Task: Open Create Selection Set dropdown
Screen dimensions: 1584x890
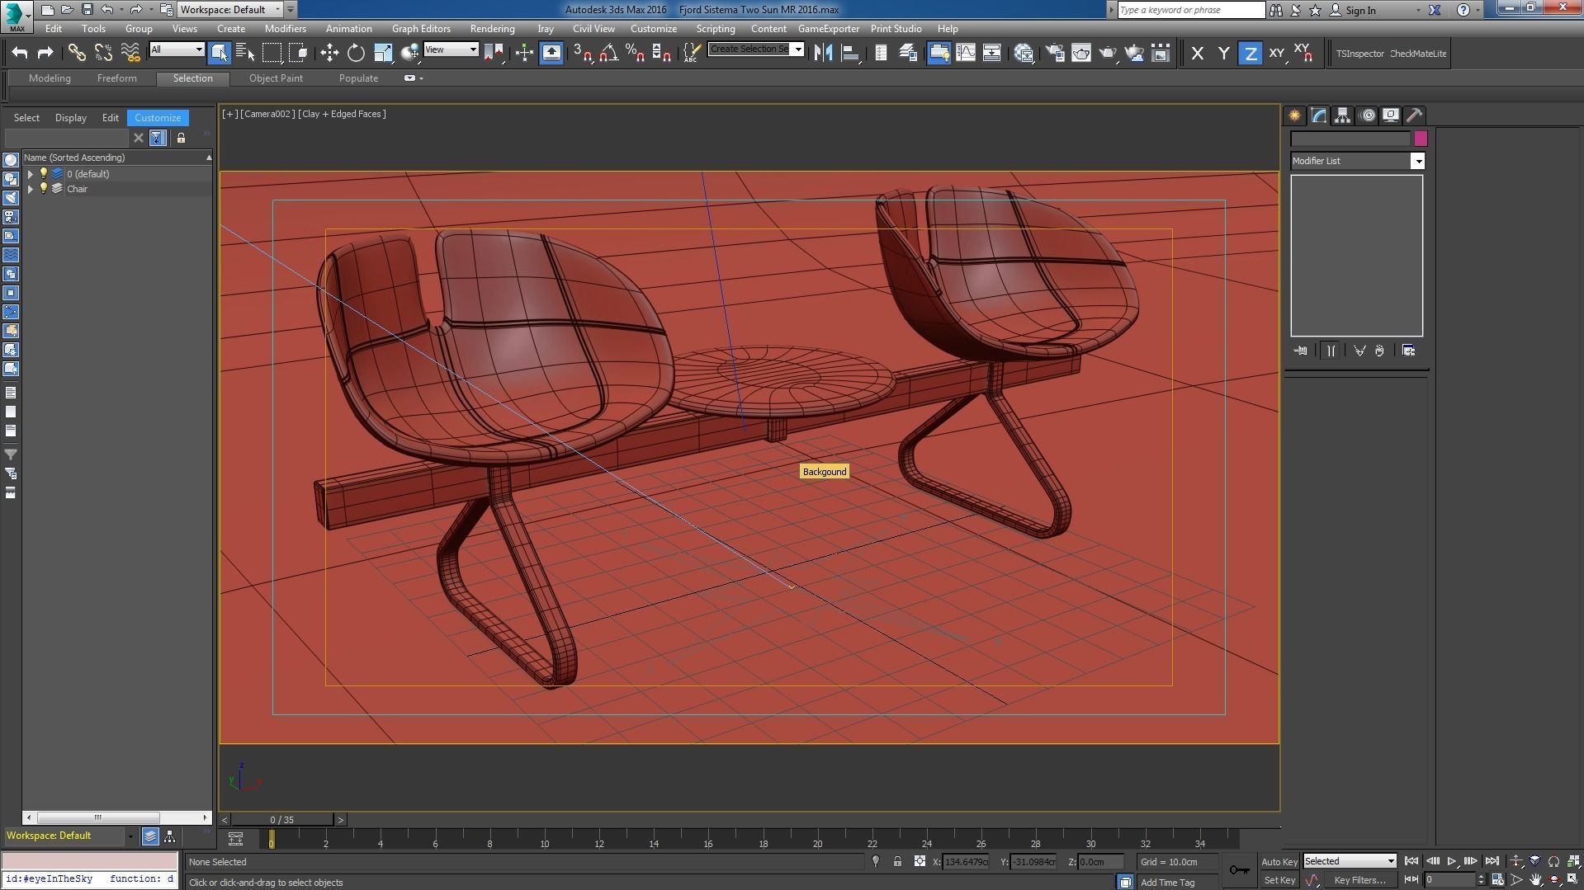Action: (x=755, y=49)
